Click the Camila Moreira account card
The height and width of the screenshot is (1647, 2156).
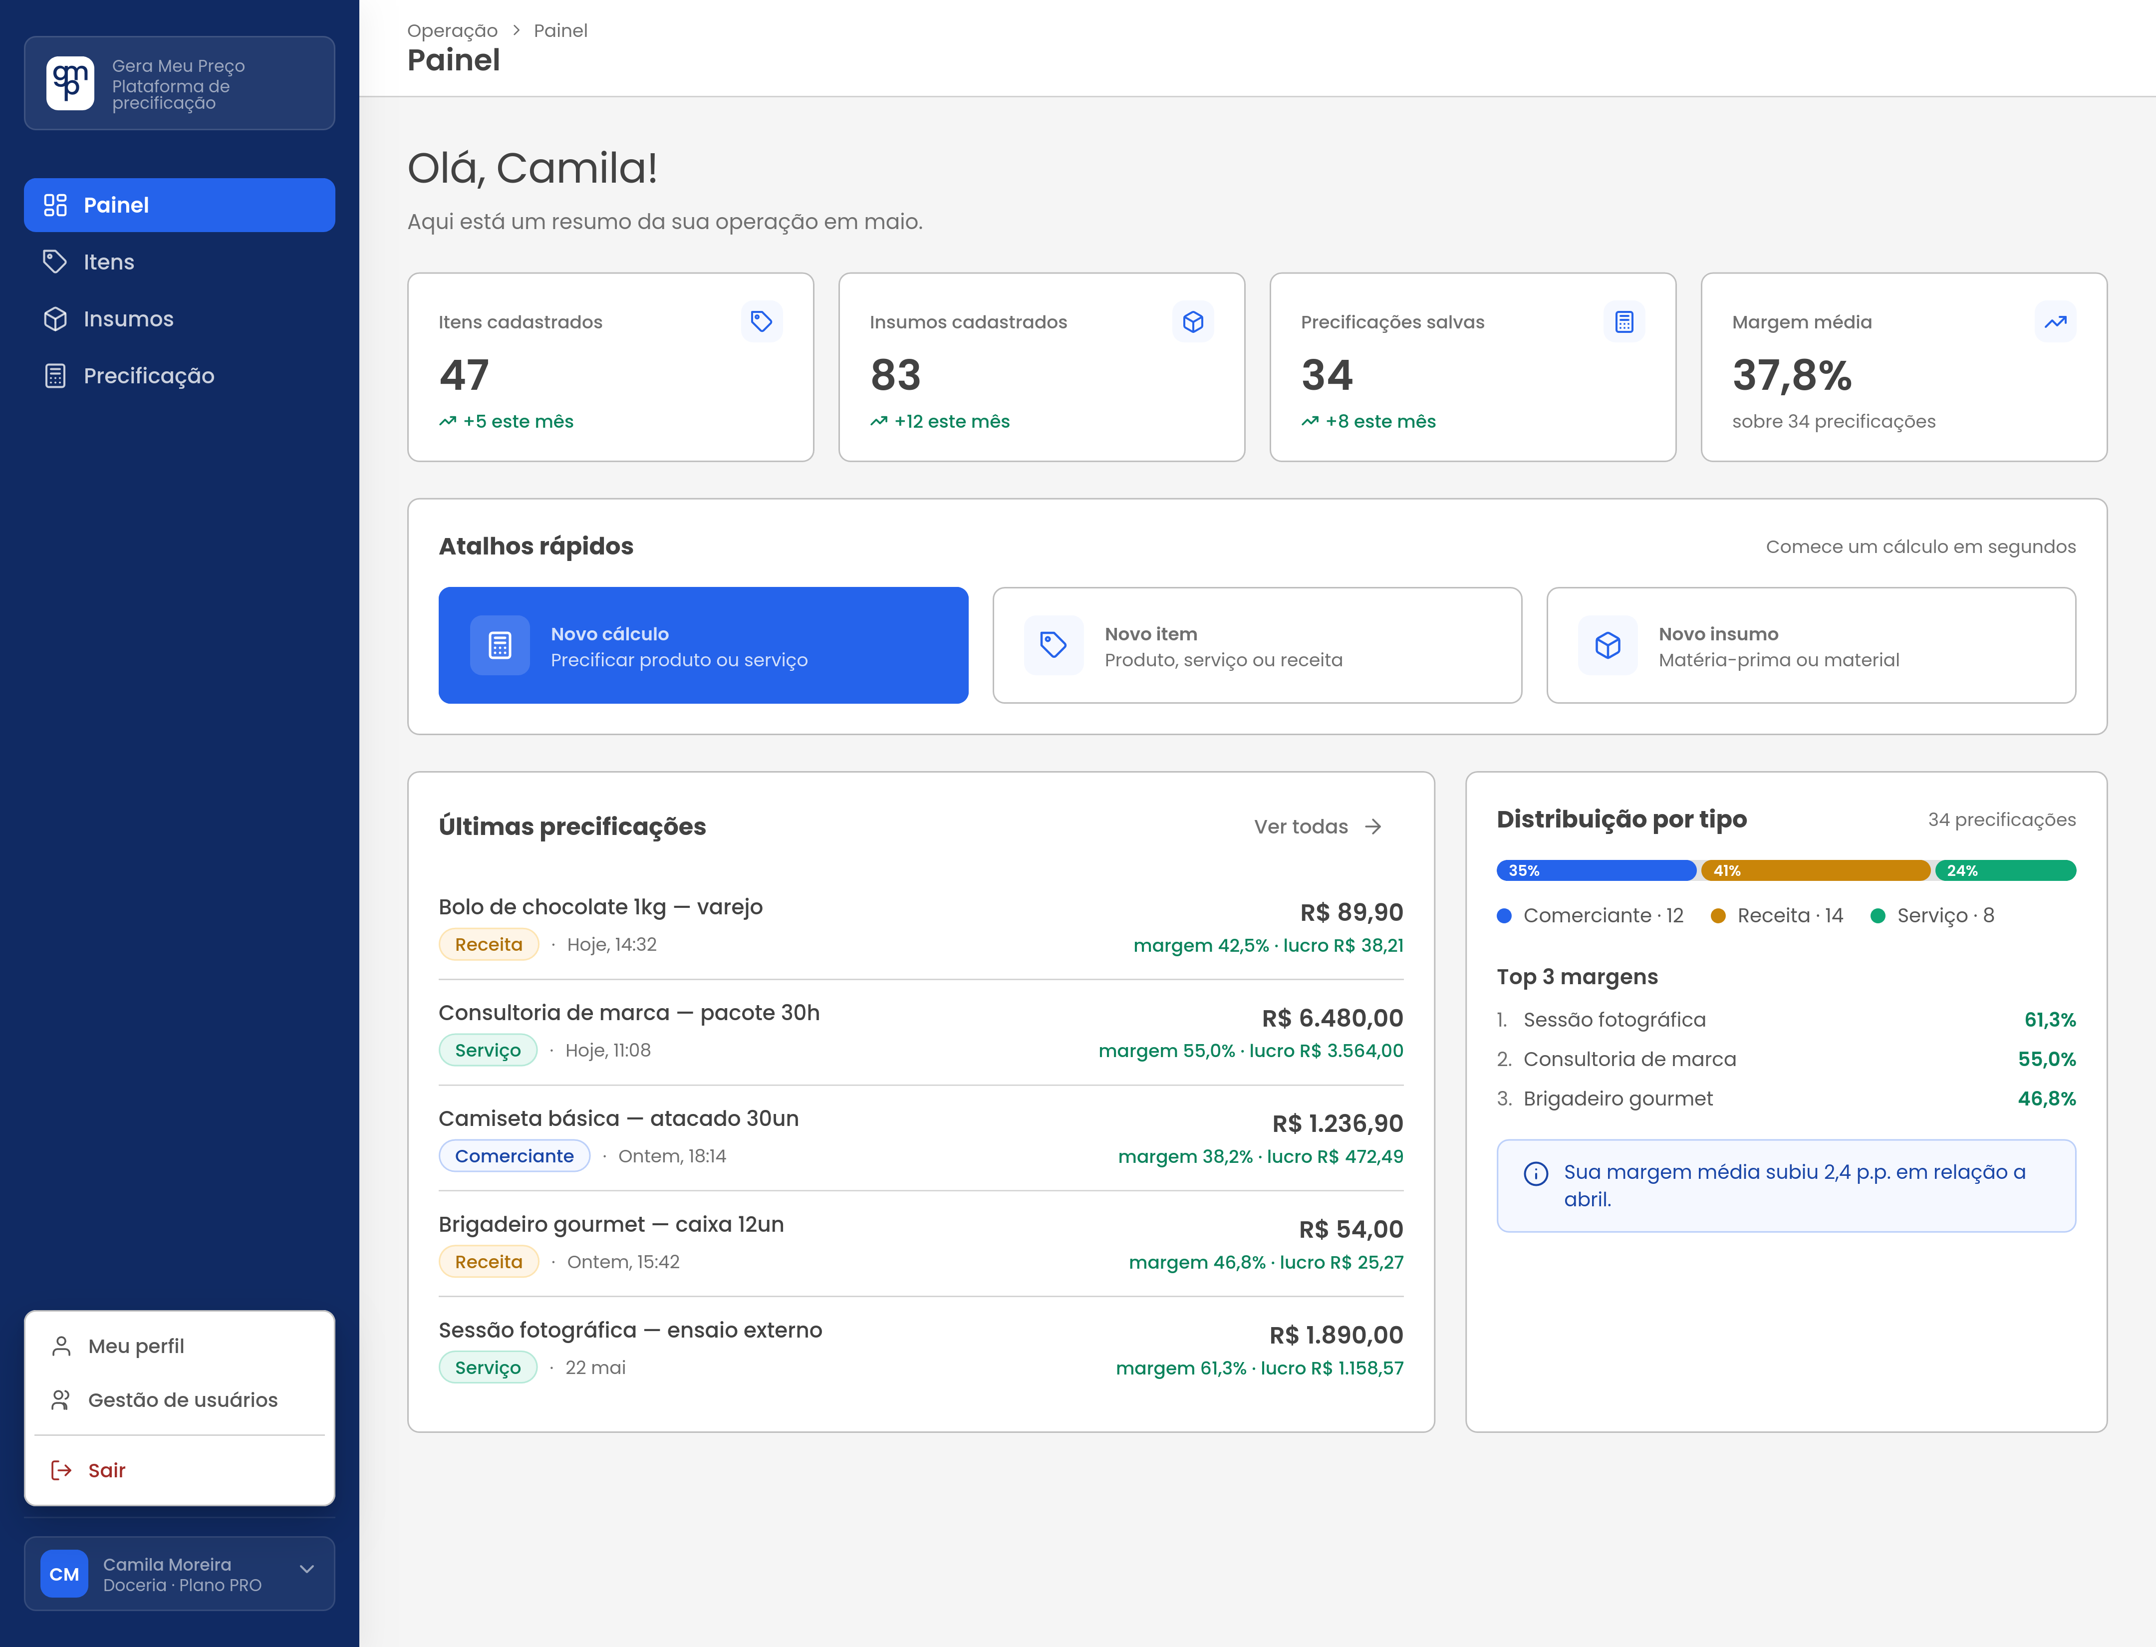[x=180, y=1574]
